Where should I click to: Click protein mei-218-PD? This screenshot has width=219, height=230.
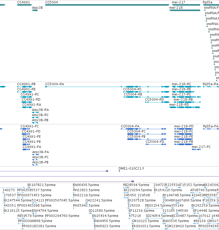[183, 129]
